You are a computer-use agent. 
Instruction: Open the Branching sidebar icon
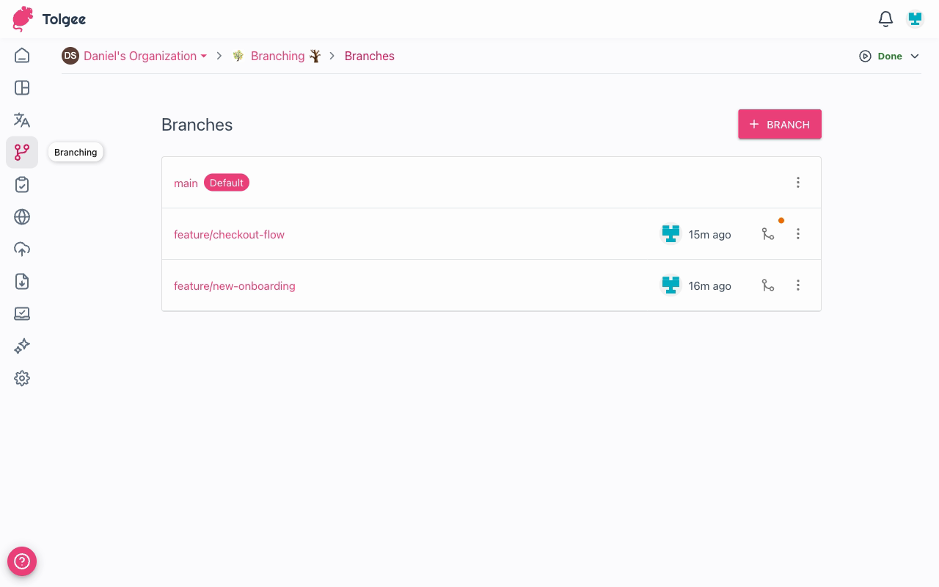(22, 152)
